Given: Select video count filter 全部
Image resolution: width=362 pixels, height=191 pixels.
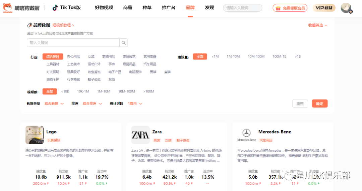Looking at the screenshot, I should (50, 91).
